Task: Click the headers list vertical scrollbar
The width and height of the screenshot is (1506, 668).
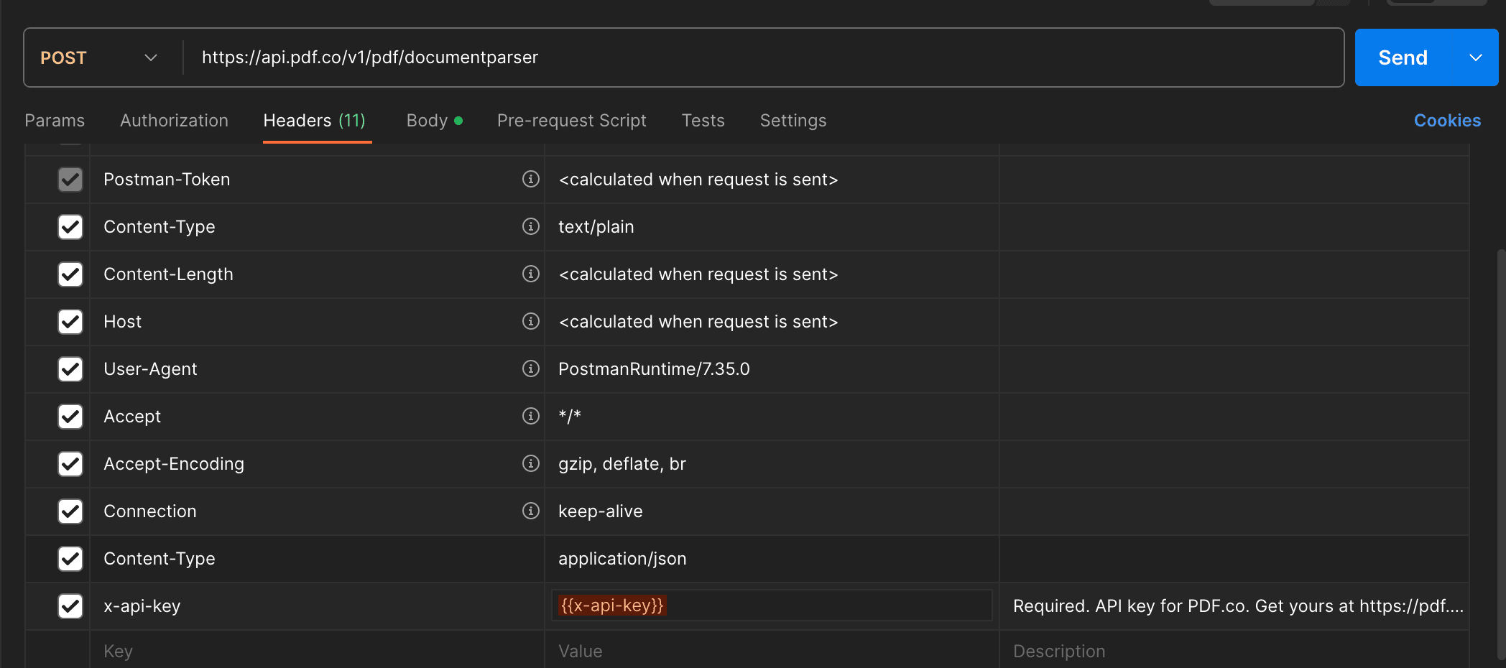Action: tap(1501, 453)
